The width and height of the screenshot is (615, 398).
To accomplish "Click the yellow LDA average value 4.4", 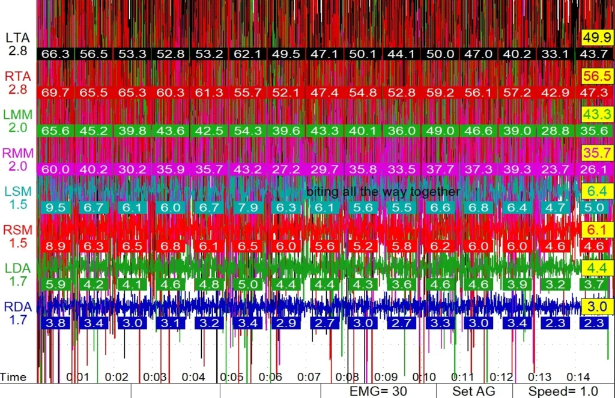I will [x=596, y=268].
